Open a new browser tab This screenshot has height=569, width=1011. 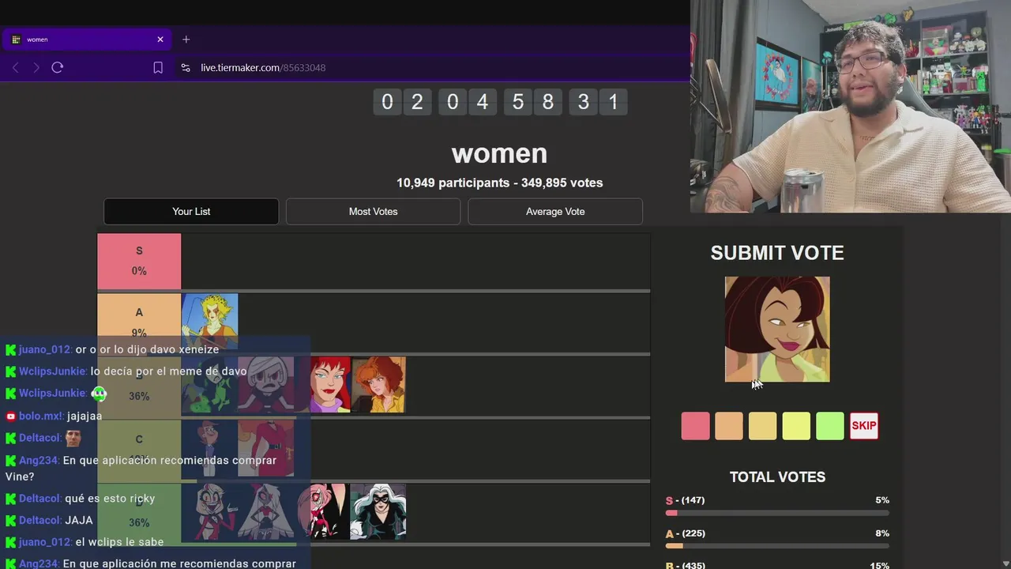[x=186, y=40]
